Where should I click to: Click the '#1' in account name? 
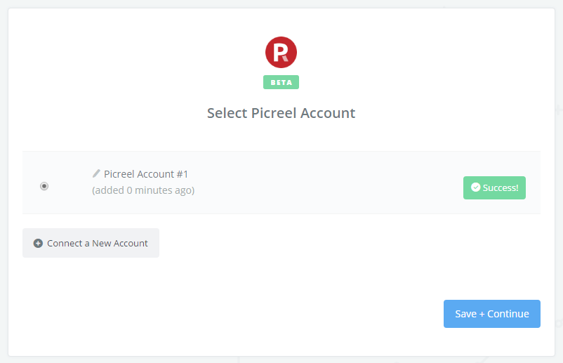(x=182, y=174)
